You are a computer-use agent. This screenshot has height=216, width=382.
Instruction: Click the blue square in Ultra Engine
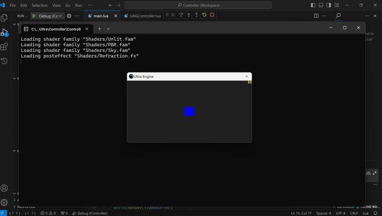(189, 111)
